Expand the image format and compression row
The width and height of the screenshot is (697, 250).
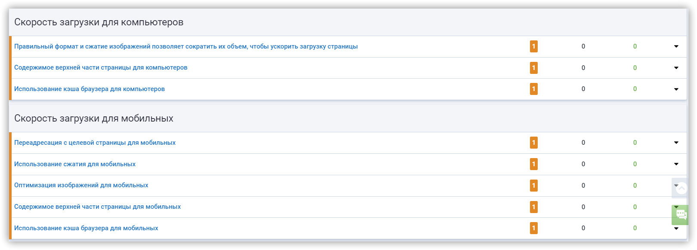point(676,46)
